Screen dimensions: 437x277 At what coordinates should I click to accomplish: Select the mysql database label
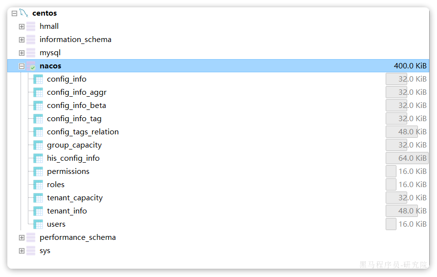(x=50, y=53)
